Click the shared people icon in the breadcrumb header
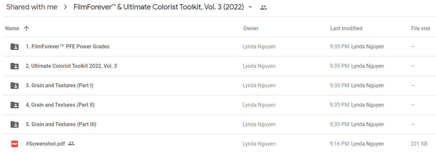 pyautogui.click(x=264, y=7)
